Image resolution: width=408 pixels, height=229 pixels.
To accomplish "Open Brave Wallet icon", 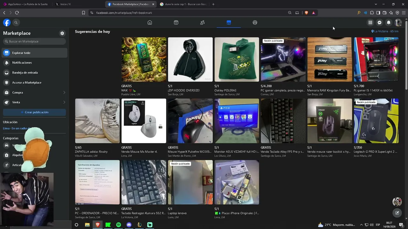I will pos(384,13).
